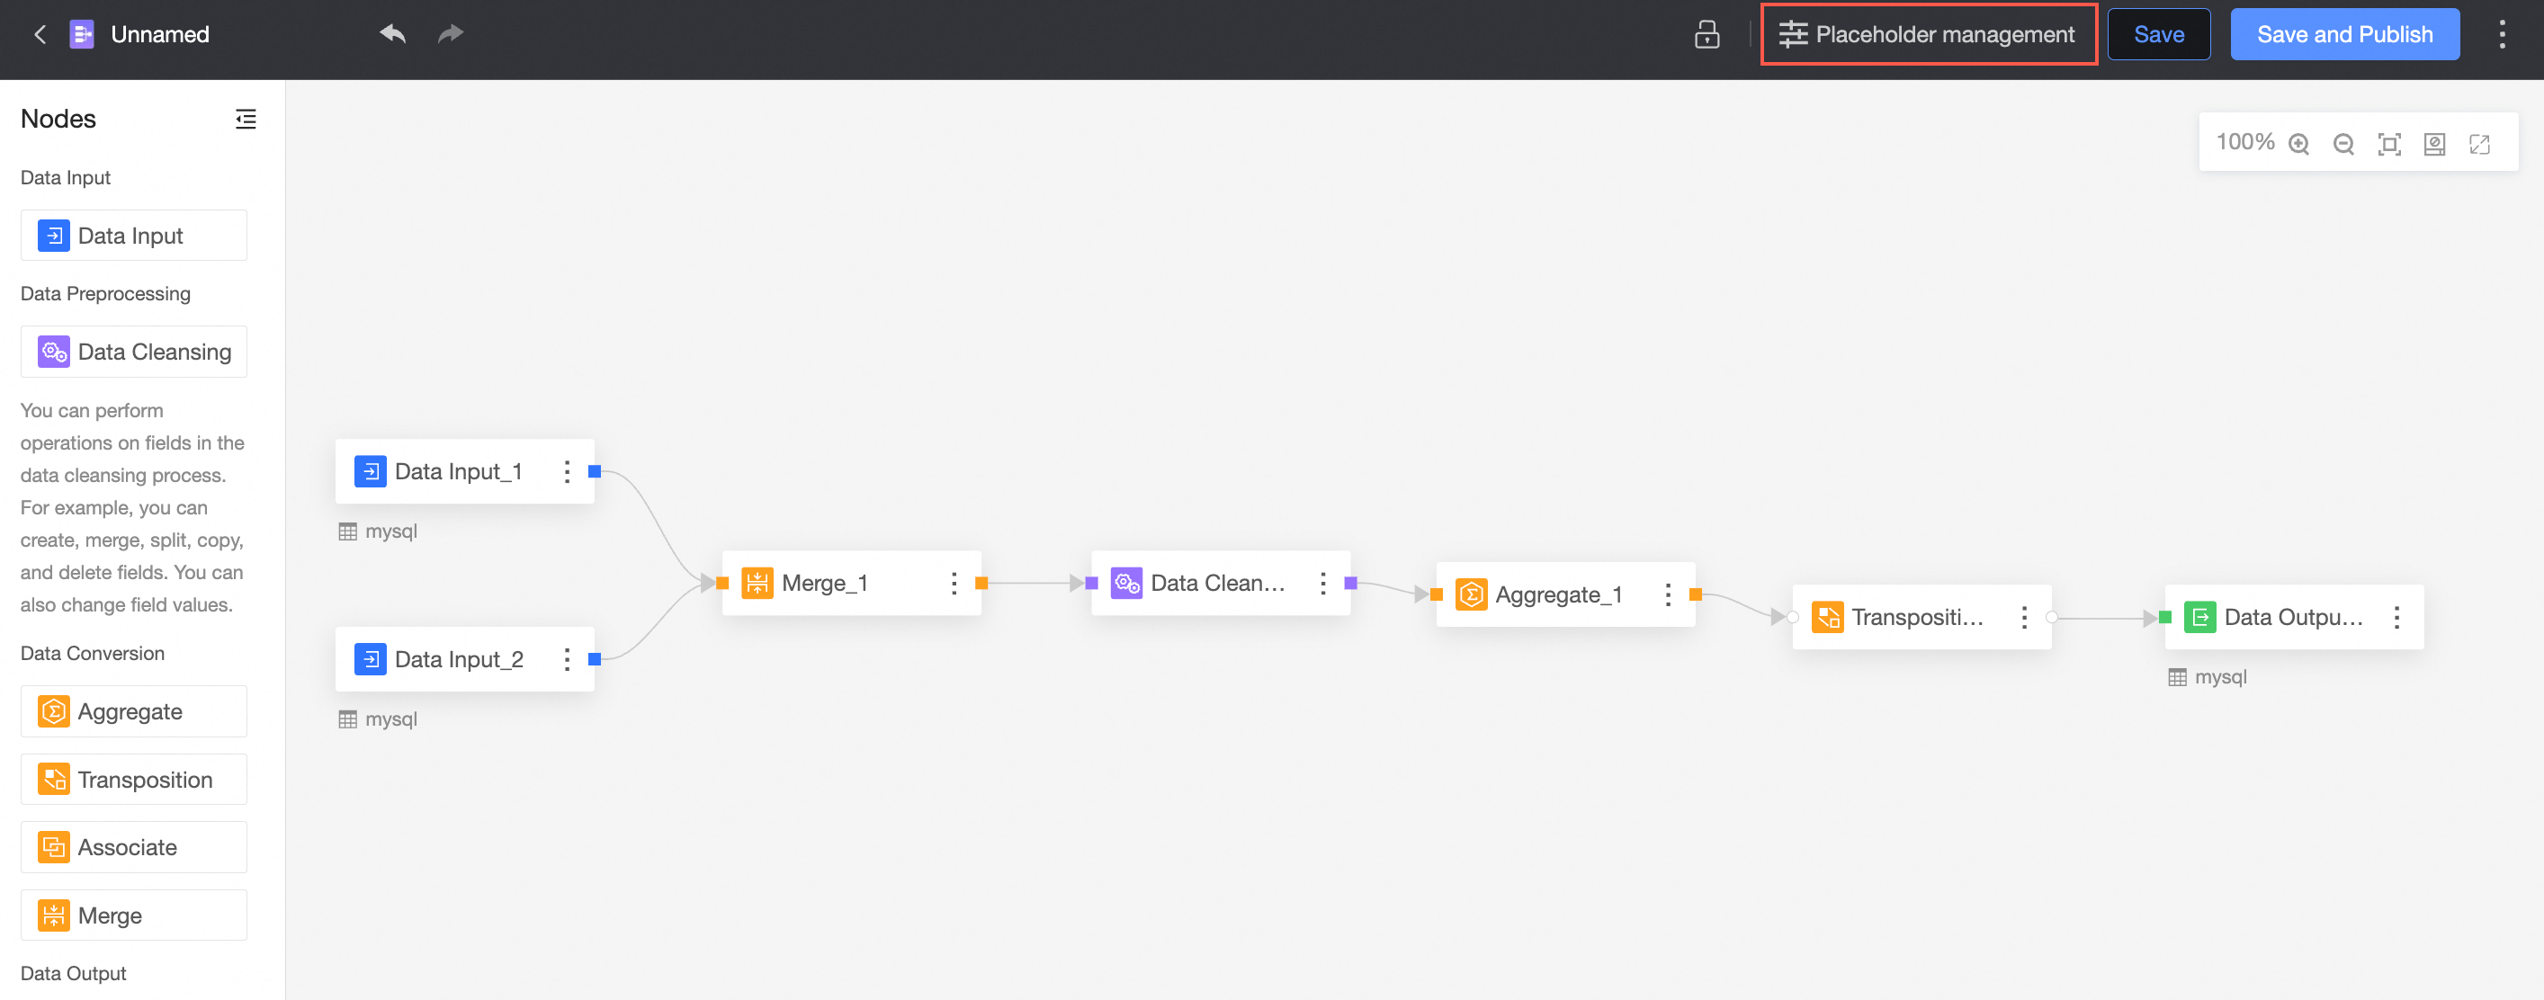Click the zoom out magnifier icon
The height and width of the screenshot is (1000, 2544).
pyautogui.click(x=2343, y=144)
